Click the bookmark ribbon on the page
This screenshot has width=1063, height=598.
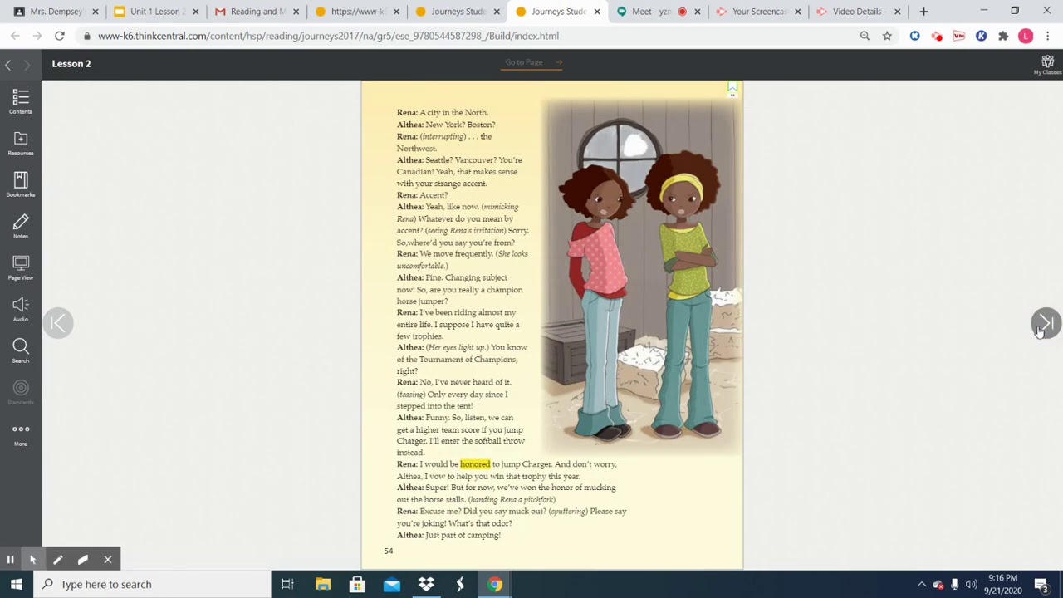point(732,88)
